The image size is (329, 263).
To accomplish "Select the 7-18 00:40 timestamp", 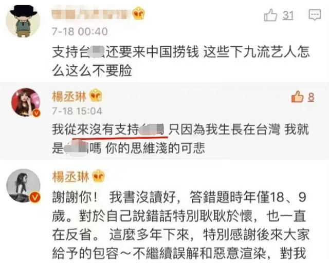I will click(x=80, y=31).
